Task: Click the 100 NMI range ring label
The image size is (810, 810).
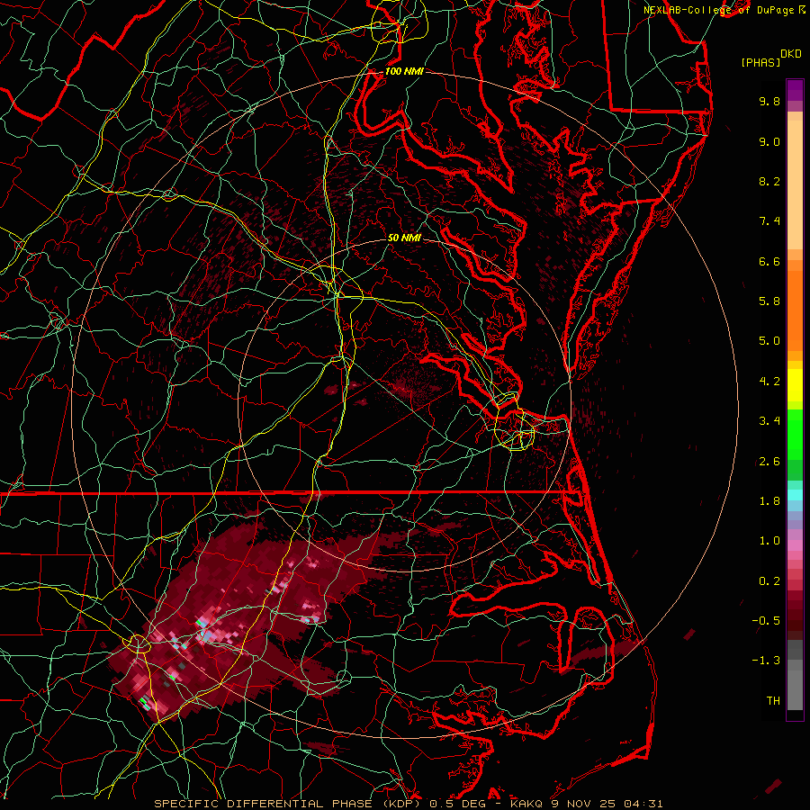Action: coord(404,71)
